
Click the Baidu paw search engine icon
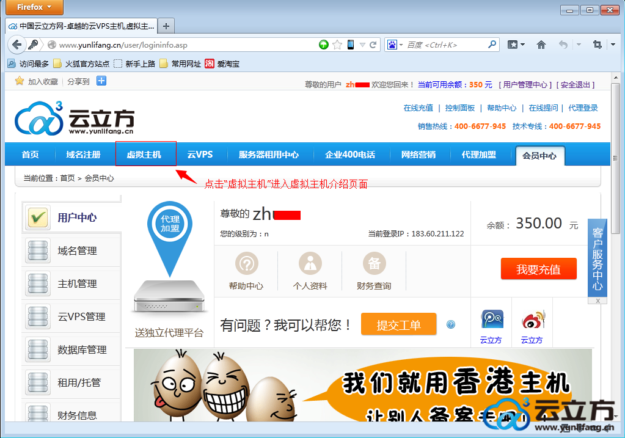[x=392, y=45]
